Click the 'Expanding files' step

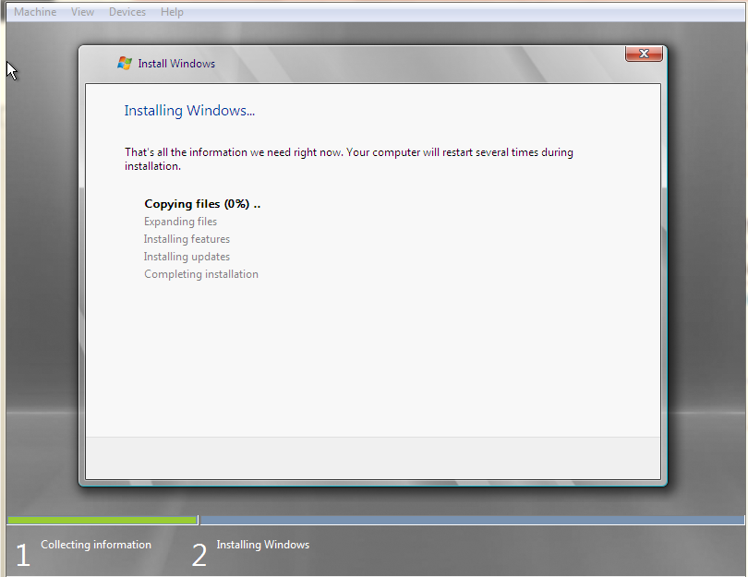[180, 222]
